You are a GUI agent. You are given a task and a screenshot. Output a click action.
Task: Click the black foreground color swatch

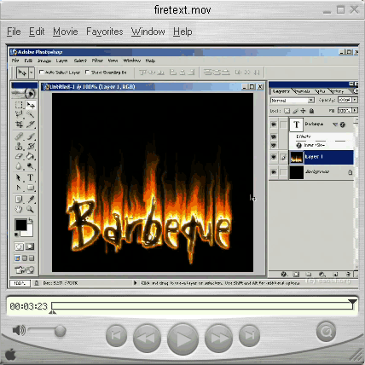click(x=20, y=225)
